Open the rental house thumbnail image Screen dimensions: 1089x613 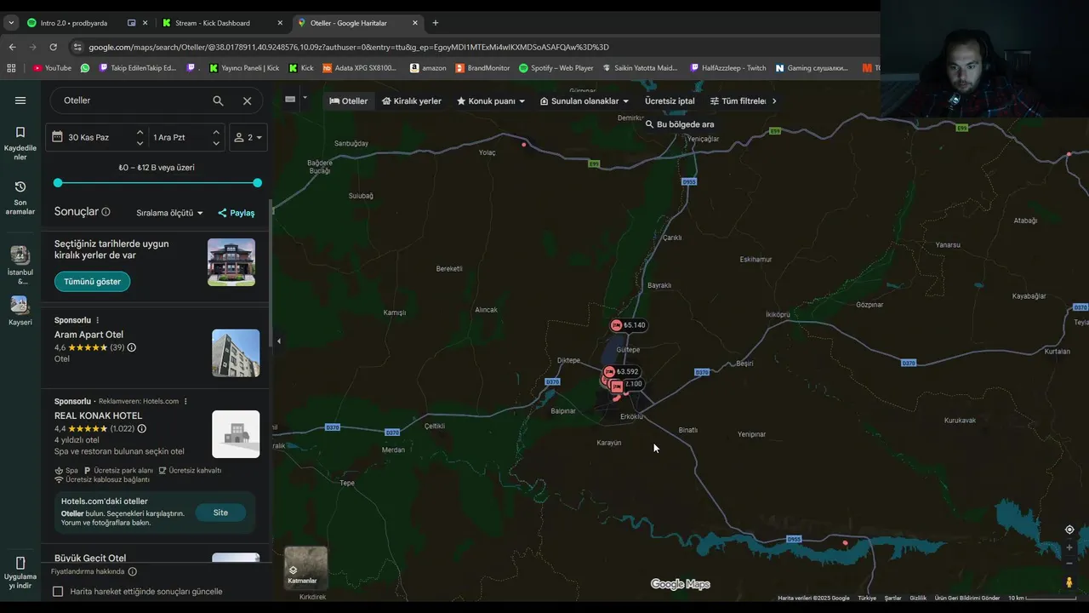click(x=231, y=262)
